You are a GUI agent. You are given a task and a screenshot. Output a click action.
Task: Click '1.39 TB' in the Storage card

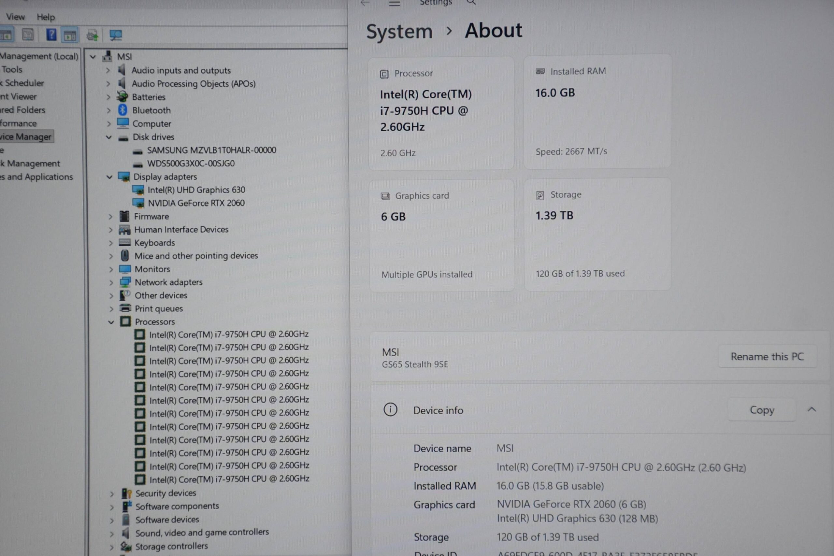[x=554, y=215]
